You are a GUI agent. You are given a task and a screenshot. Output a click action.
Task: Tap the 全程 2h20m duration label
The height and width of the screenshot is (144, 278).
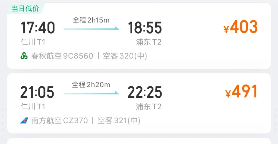[x=91, y=85]
